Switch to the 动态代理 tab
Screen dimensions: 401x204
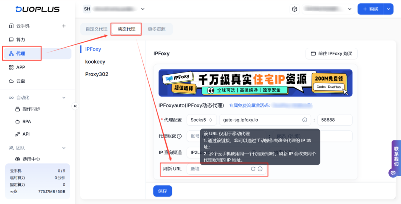pos(127,29)
